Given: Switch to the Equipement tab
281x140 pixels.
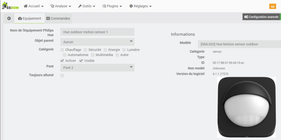Looking at the screenshot, I should pyautogui.click(x=30, y=18).
